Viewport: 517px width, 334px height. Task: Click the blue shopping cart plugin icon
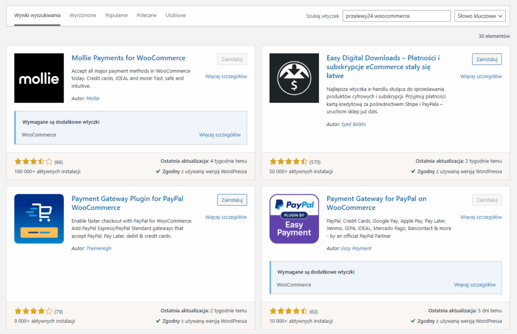coord(39,218)
